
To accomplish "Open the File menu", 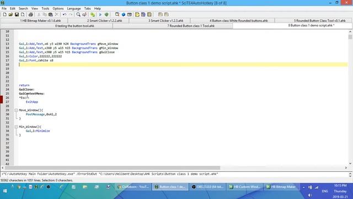I will 4,9.
